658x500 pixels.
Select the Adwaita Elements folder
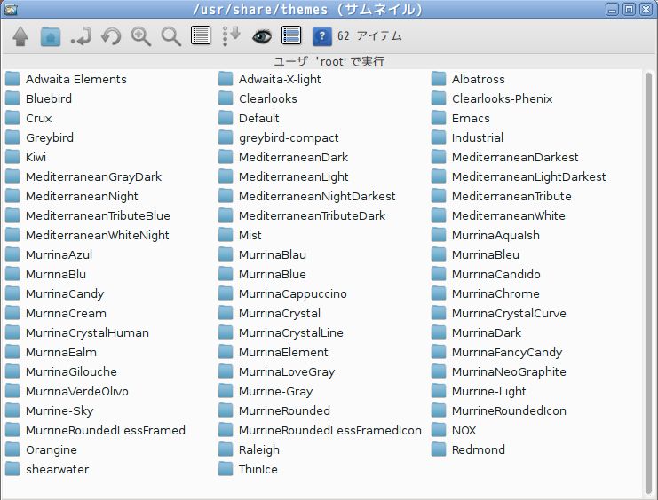[75, 79]
